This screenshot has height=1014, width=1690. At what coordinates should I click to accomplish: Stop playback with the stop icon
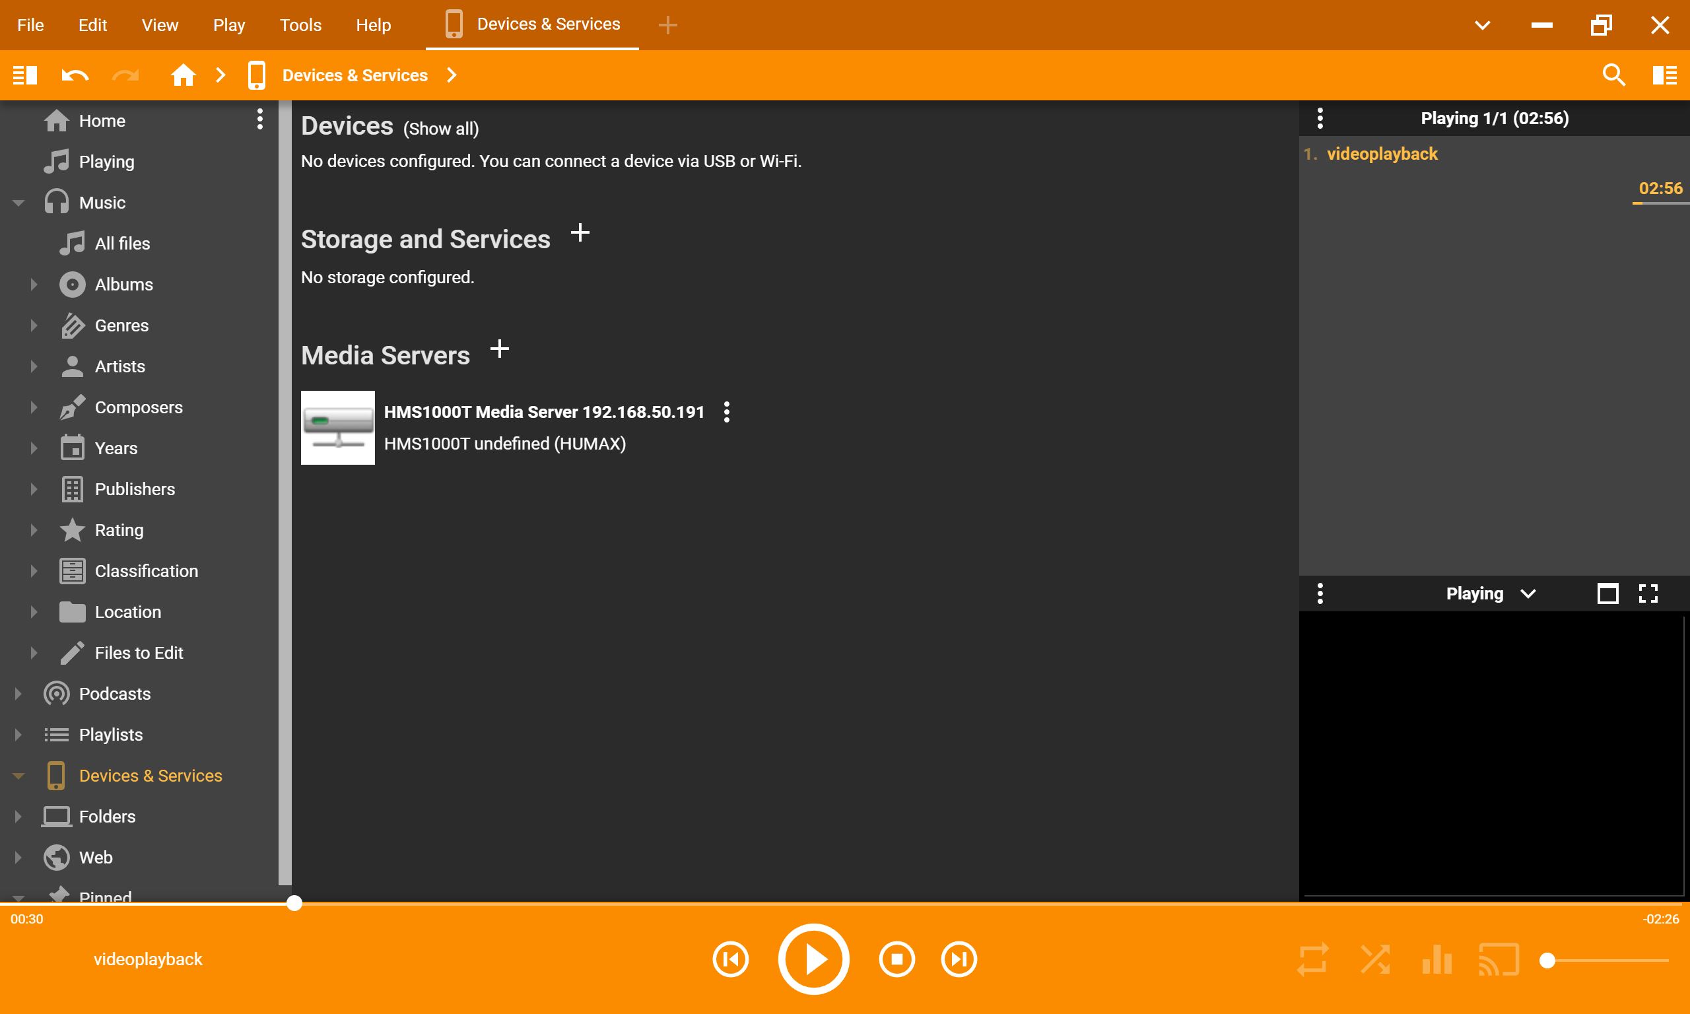click(x=896, y=959)
